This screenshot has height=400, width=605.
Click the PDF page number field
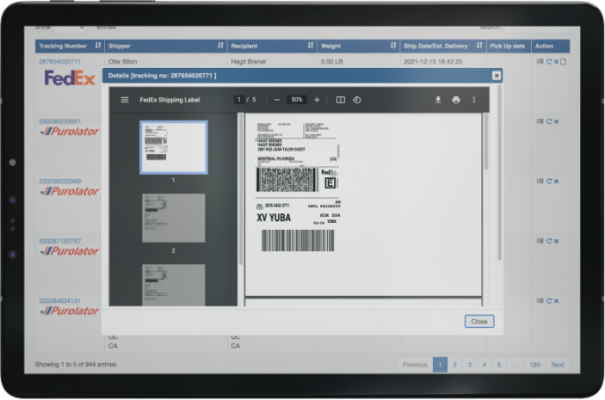point(239,100)
